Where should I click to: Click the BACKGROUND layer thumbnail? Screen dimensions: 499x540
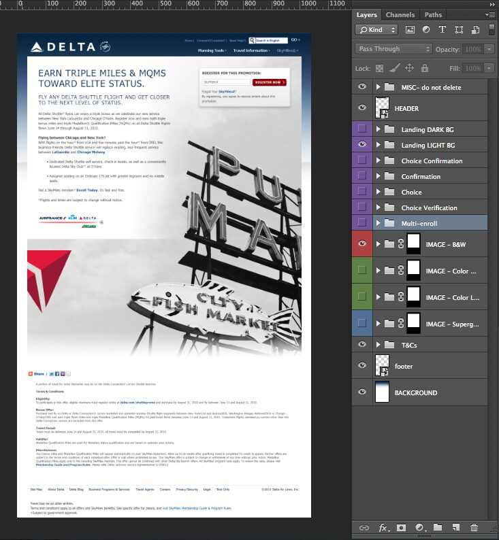[x=382, y=392]
